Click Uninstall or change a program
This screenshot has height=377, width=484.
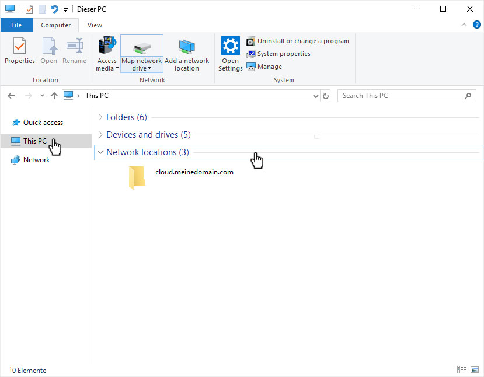point(298,41)
